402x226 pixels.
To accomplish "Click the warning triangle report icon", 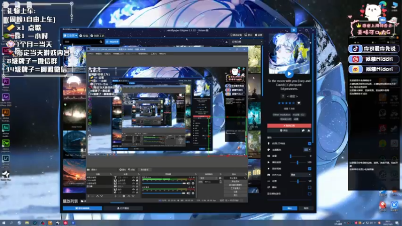I will click(309, 131).
